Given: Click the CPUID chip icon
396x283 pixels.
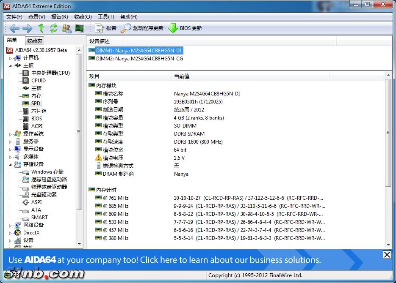Looking at the screenshot, I should 26,81.
